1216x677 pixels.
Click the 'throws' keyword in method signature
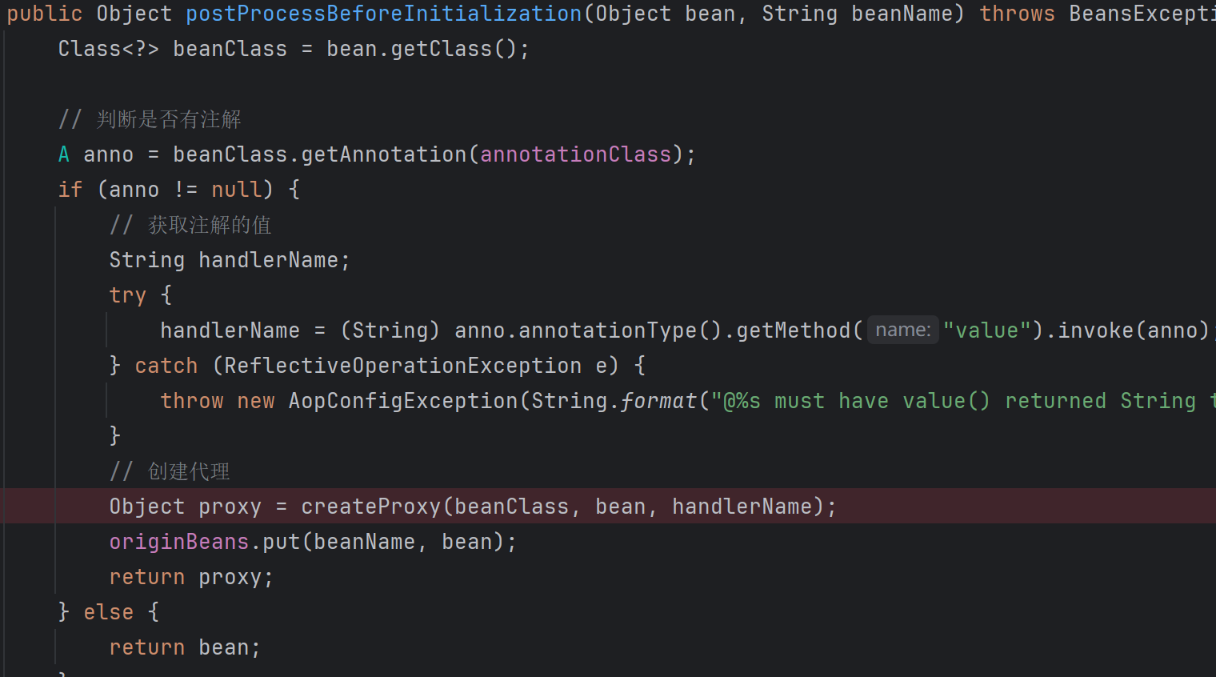[x=1018, y=14]
